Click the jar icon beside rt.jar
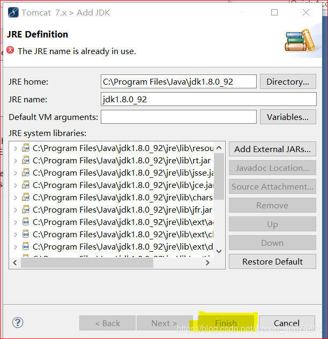The image size is (328, 339). pos(26,161)
